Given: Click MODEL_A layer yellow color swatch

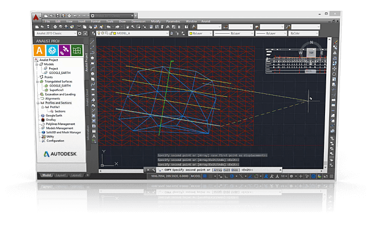Looking at the screenshot, I should pyautogui.click(x=114, y=33).
